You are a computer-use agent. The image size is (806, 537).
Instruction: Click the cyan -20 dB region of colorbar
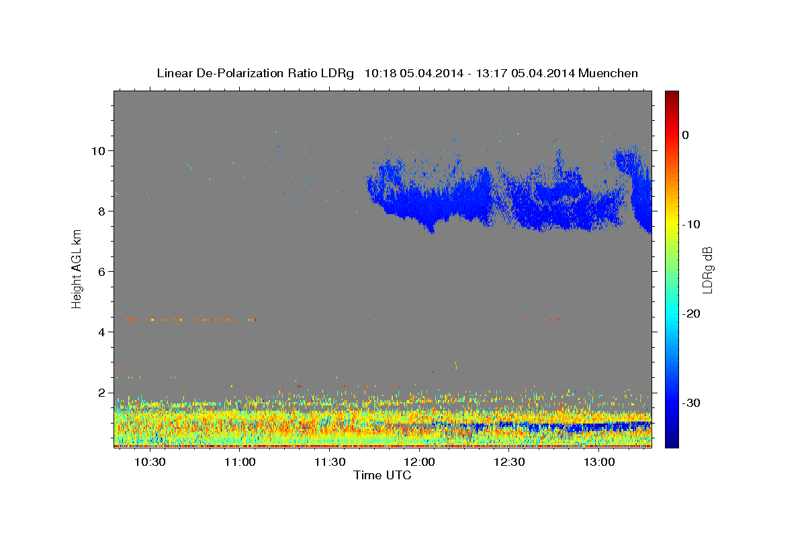(x=672, y=313)
